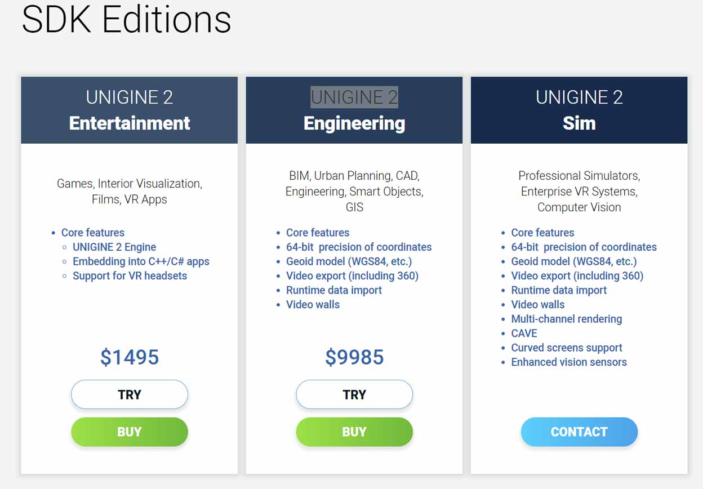Click TRY button under Engineering edition
Image resolution: width=703 pixels, height=489 pixels.
click(354, 394)
